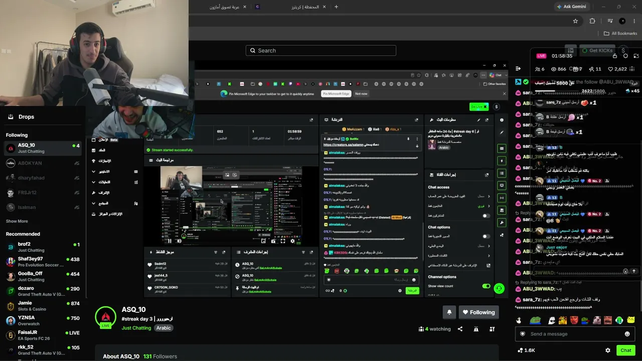Click the up arrow button in the chat overlay

pyautogui.click(x=634, y=271)
